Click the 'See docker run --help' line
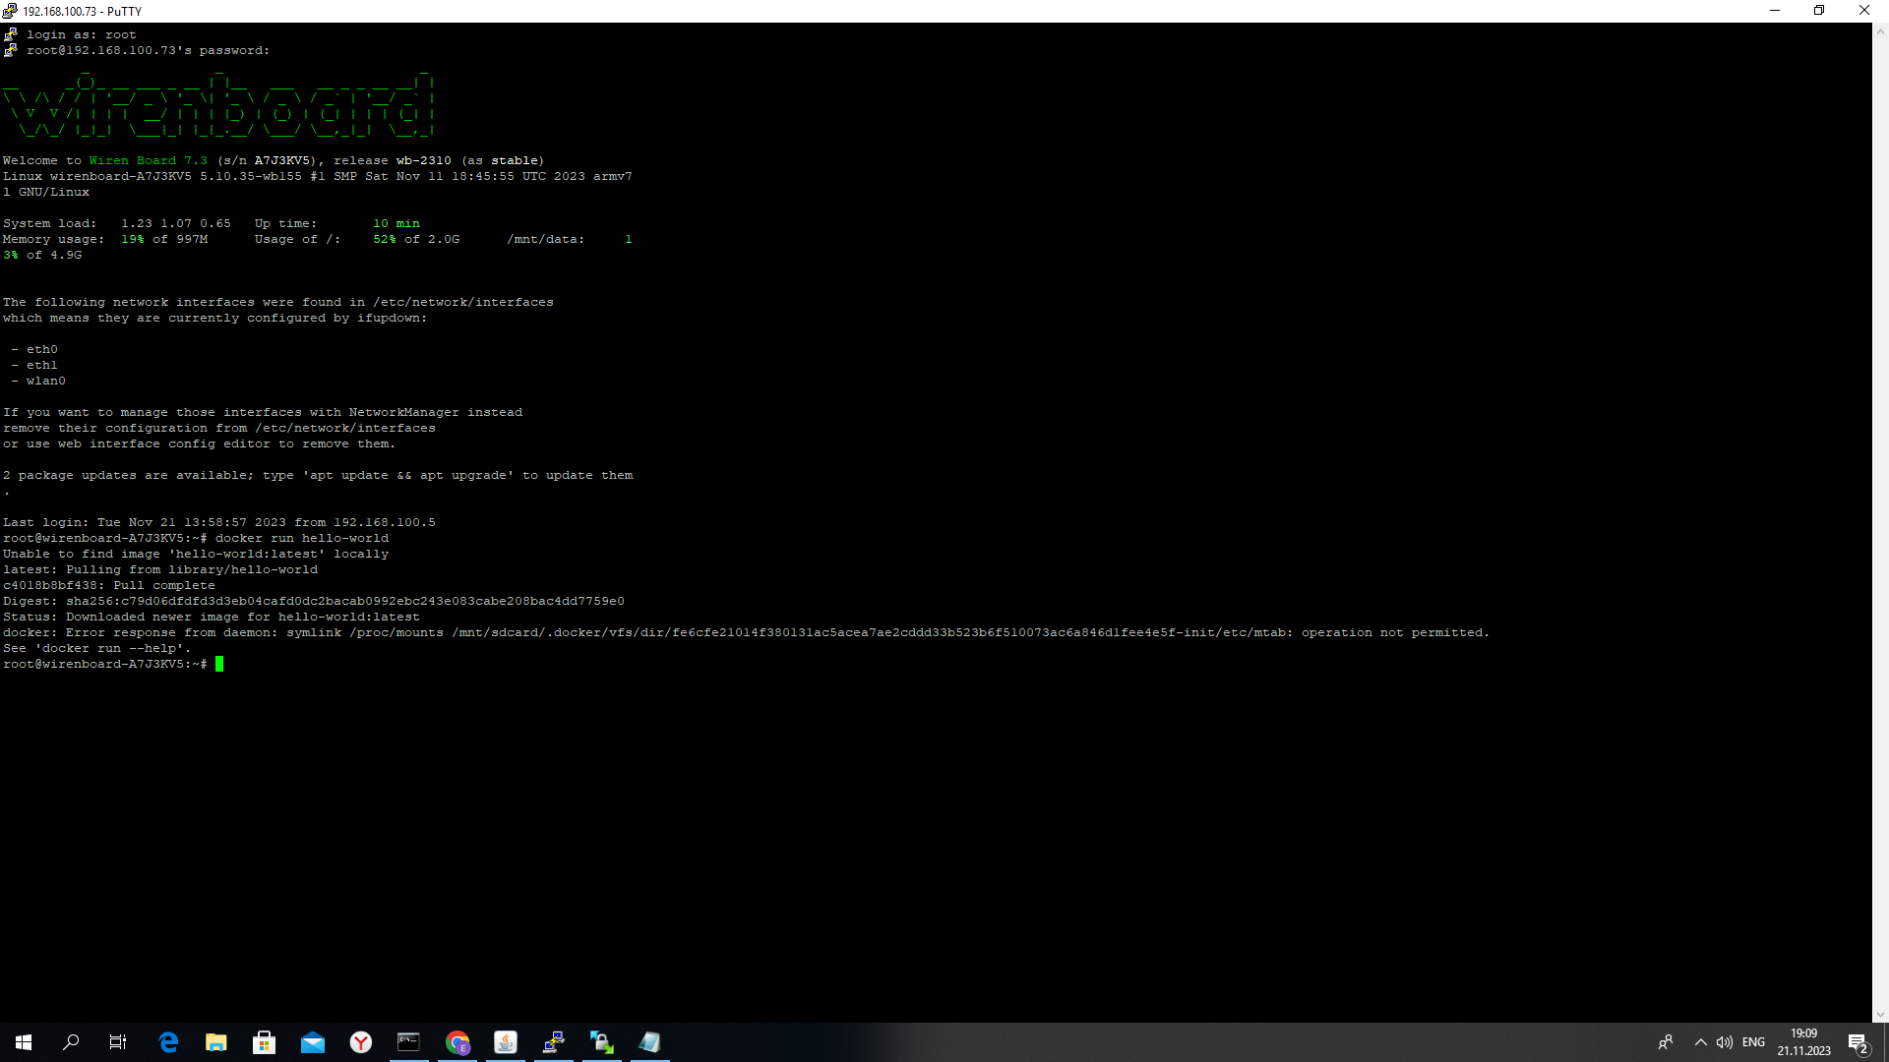The width and height of the screenshot is (1889, 1062). click(97, 648)
